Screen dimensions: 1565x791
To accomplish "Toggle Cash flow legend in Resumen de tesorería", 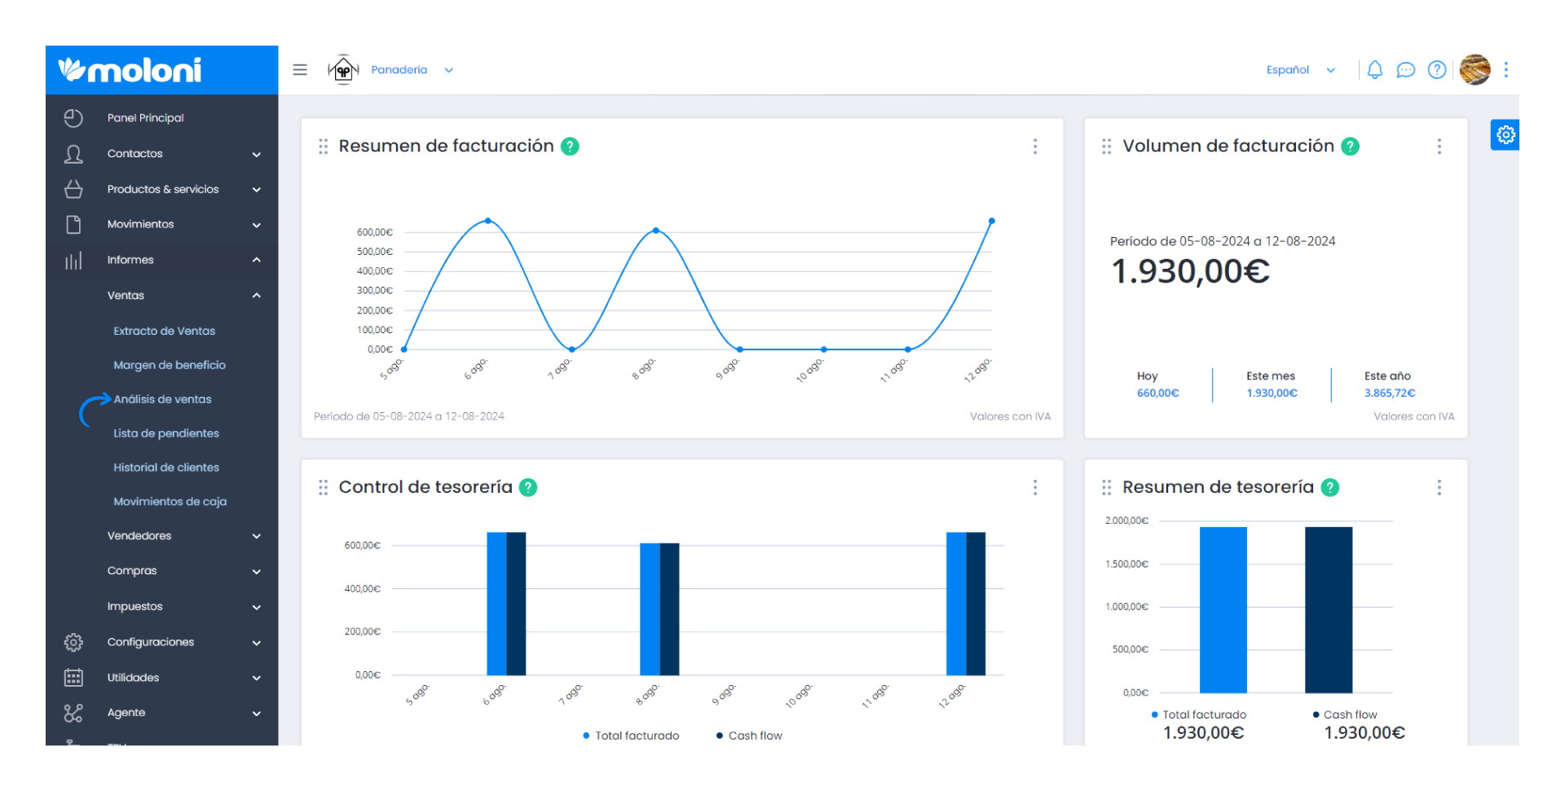I will (1345, 715).
